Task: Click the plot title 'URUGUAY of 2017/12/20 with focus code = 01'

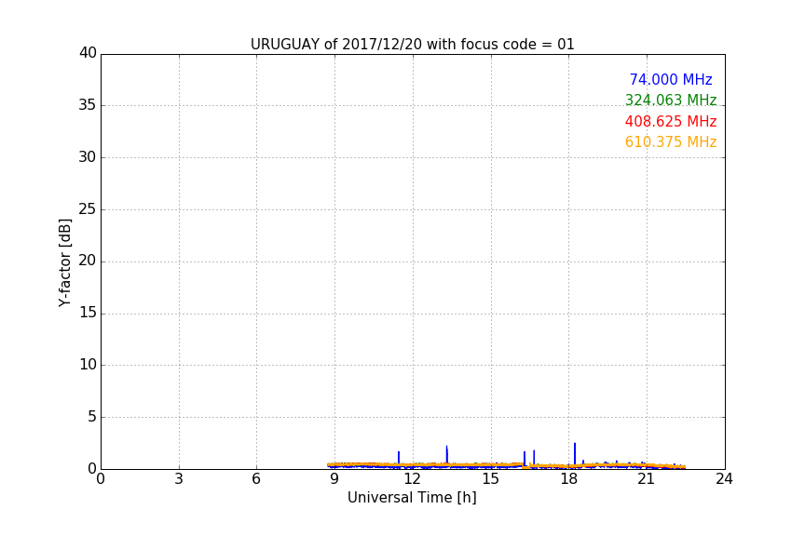Action: point(412,44)
